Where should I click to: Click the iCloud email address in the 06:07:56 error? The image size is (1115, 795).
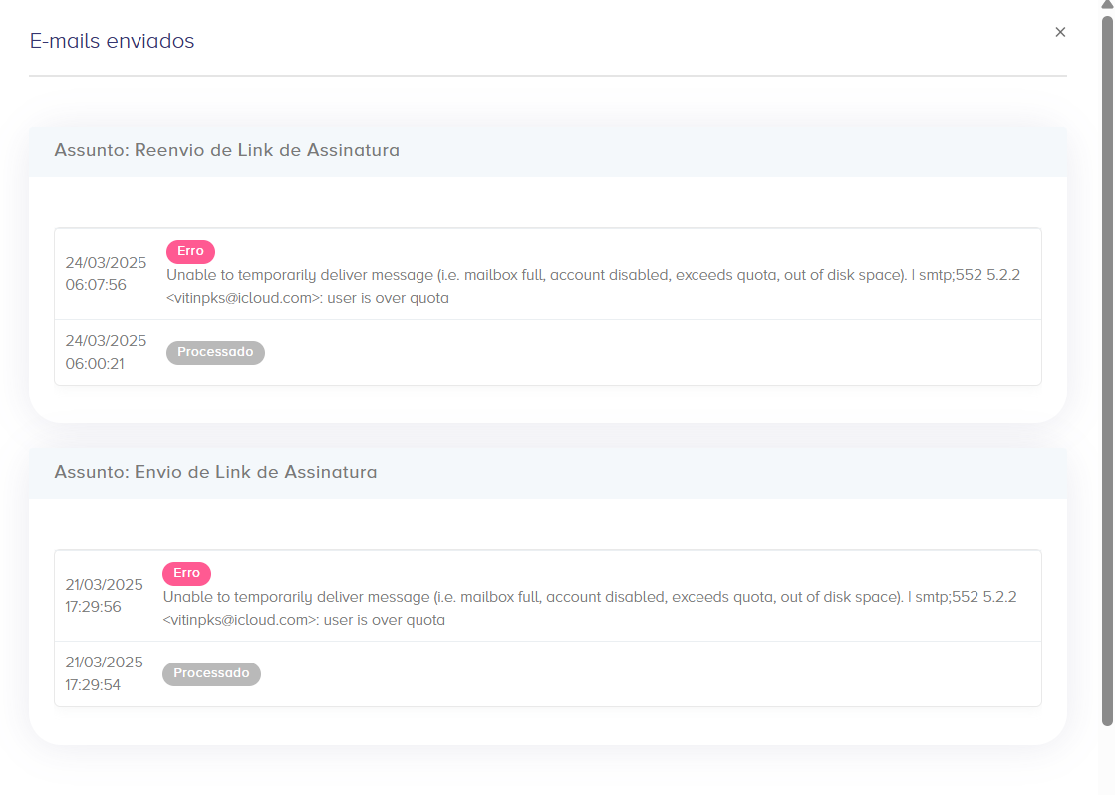click(x=239, y=298)
